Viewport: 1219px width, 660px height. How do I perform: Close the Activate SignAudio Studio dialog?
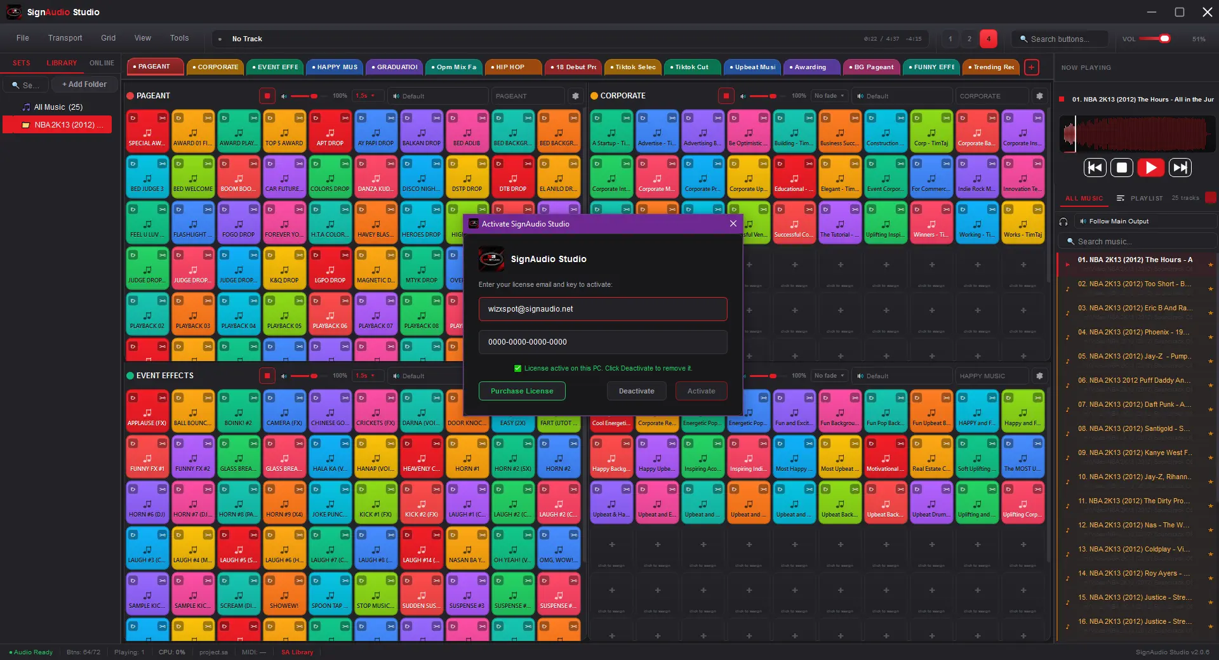point(733,223)
